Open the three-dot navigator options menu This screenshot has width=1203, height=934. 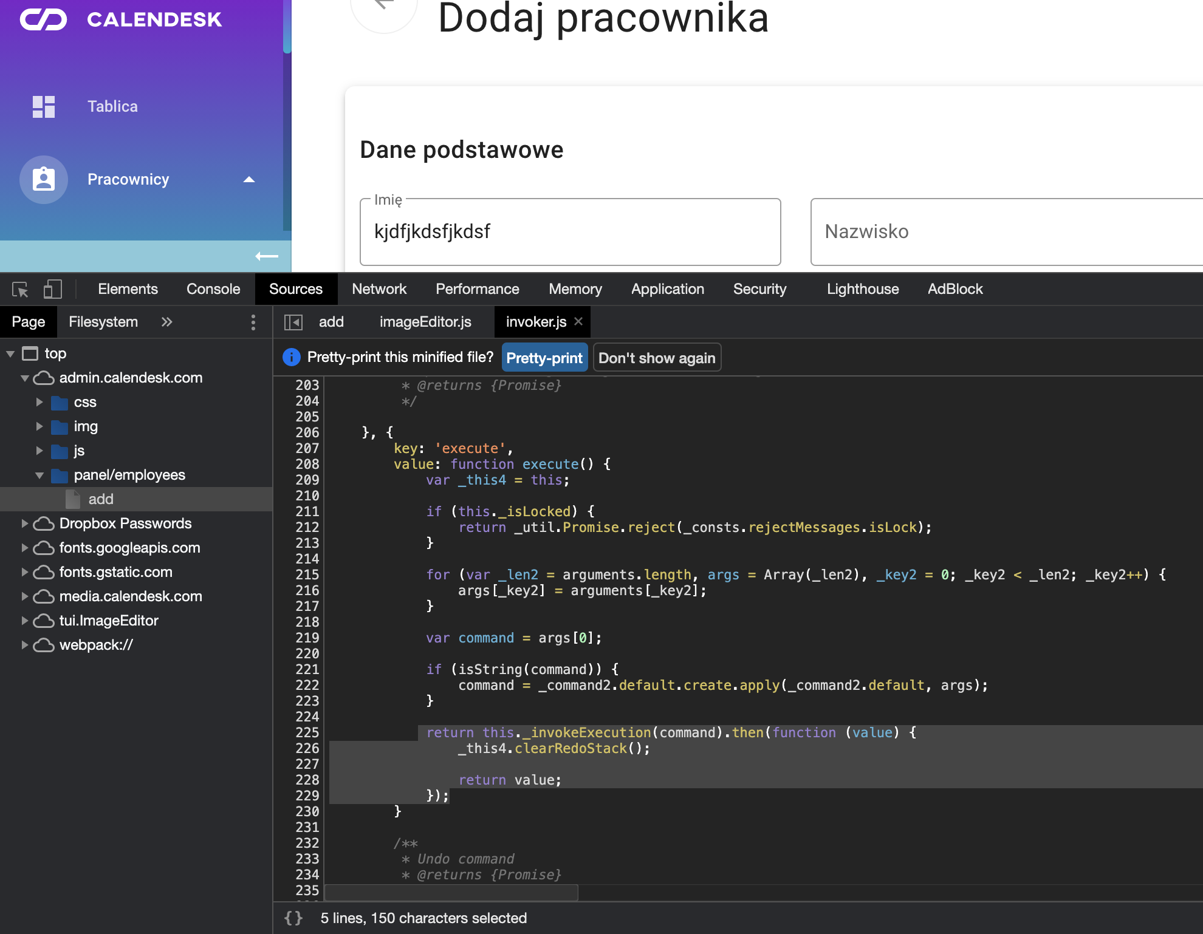click(x=253, y=322)
